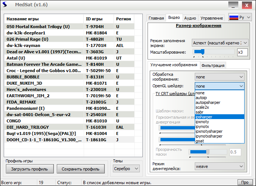Sort by Регион column header
Viewport: 256px width, 186px height.
124,19
